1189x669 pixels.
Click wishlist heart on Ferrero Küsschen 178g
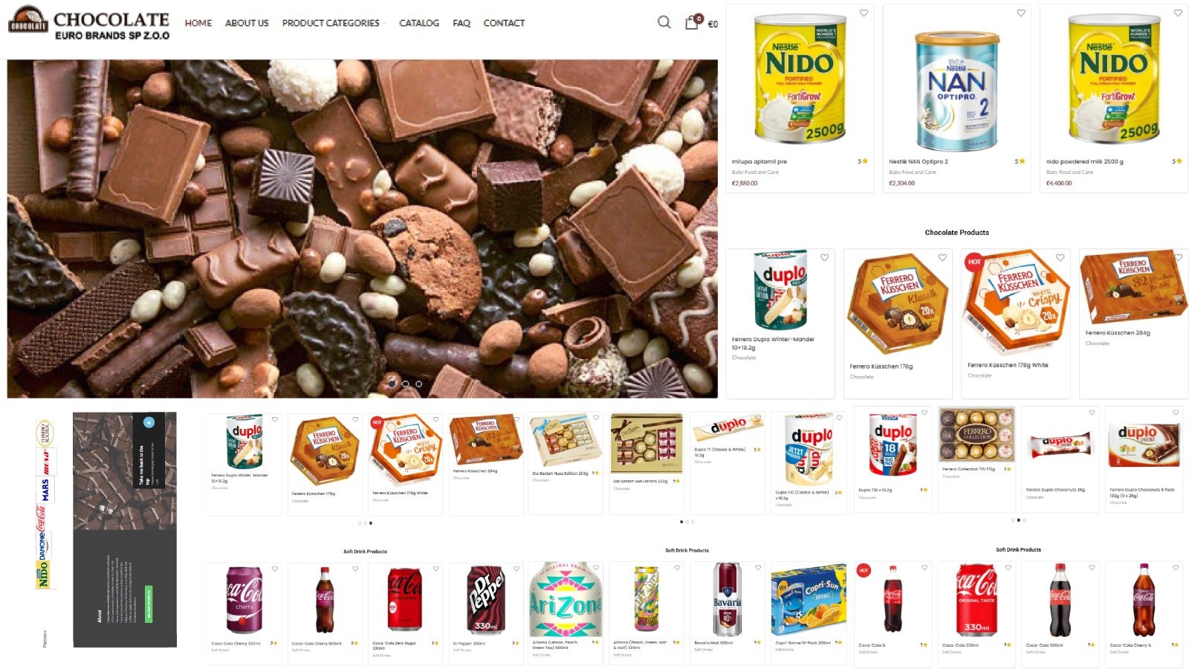point(942,257)
